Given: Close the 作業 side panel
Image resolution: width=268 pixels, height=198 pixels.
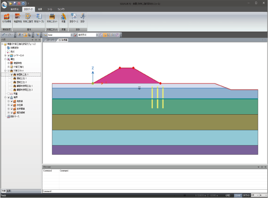Looking at the screenshot, I should (39, 40).
